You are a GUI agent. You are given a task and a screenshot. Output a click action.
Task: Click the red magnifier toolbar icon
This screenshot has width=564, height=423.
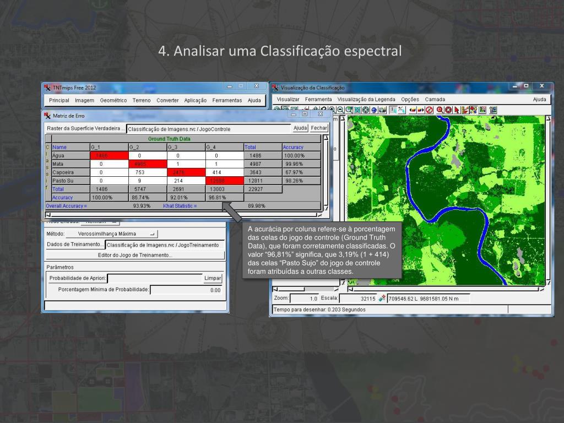(440, 110)
